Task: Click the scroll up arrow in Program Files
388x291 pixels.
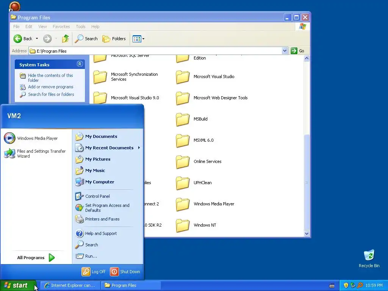Action: coord(307,58)
